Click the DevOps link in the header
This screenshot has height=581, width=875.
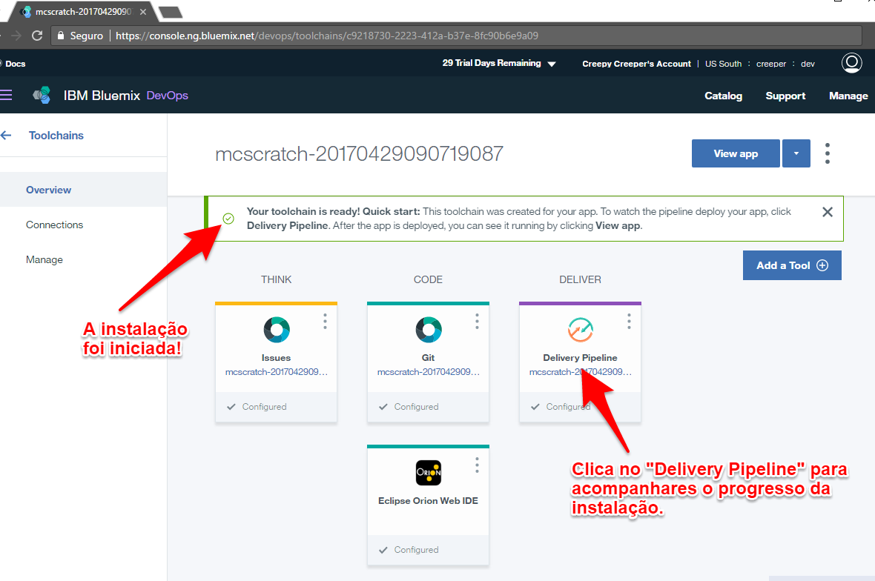pyautogui.click(x=168, y=96)
